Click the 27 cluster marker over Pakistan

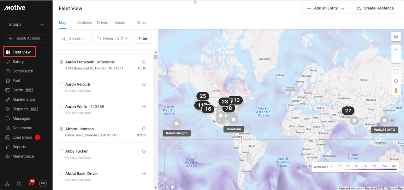(x=348, y=111)
